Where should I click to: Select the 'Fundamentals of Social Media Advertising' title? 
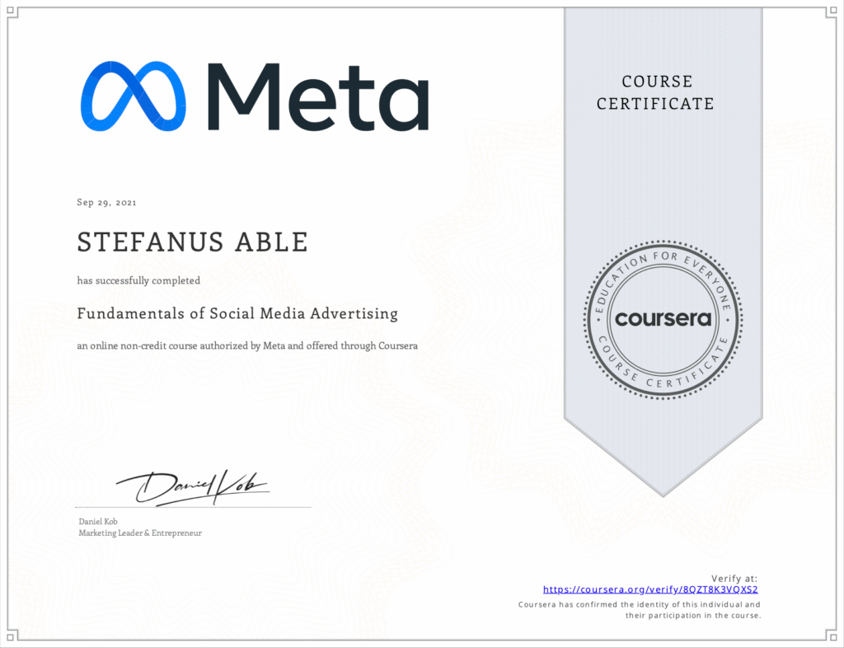pyautogui.click(x=237, y=313)
